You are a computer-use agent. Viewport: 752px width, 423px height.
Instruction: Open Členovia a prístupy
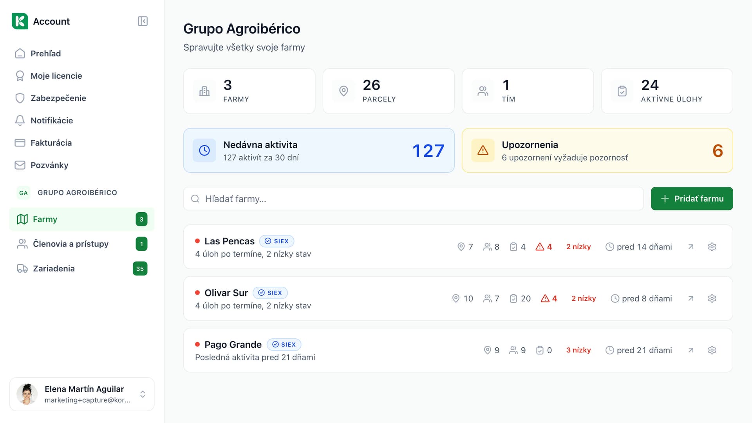pos(81,244)
